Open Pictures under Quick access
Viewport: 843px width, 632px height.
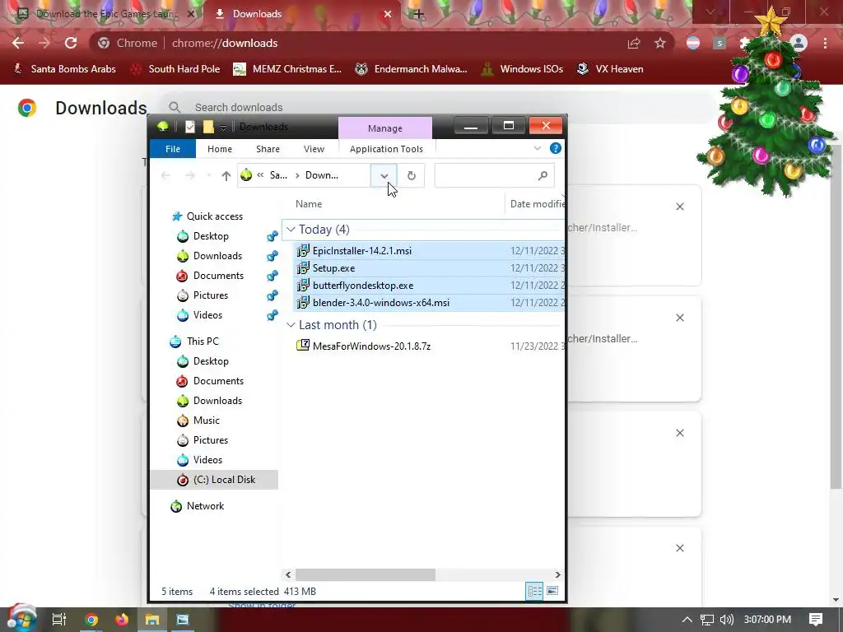[210, 295]
